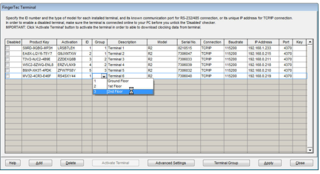Open the Terminal Group dialog
This screenshot has width=320, height=174.
click(x=226, y=163)
